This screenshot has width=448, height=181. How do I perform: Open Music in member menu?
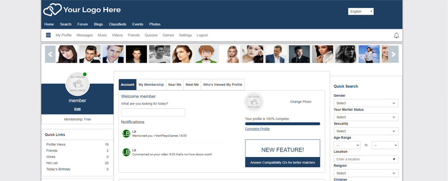tap(102, 35)
